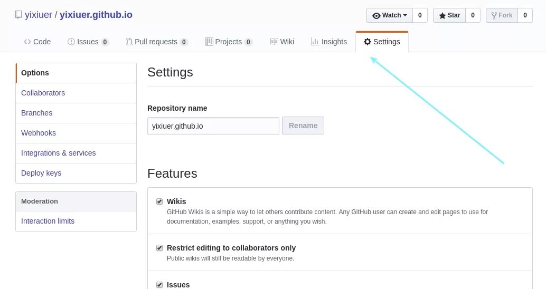546x289 pixels.
Task: Click the Issues tab icon
Action: pyautogui.click(x=71, y=42)
